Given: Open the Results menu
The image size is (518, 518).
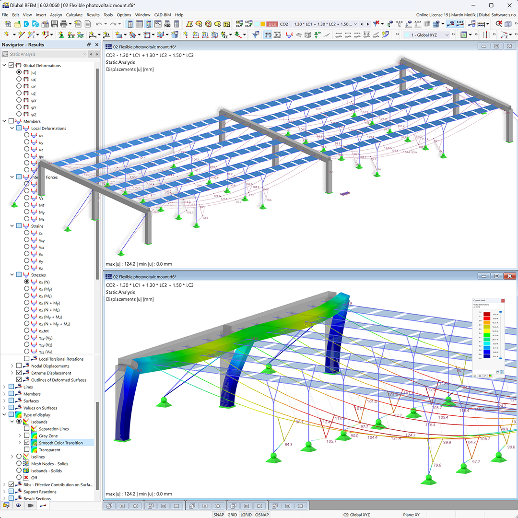Looking at the screenshot, I should click(93, 15).
